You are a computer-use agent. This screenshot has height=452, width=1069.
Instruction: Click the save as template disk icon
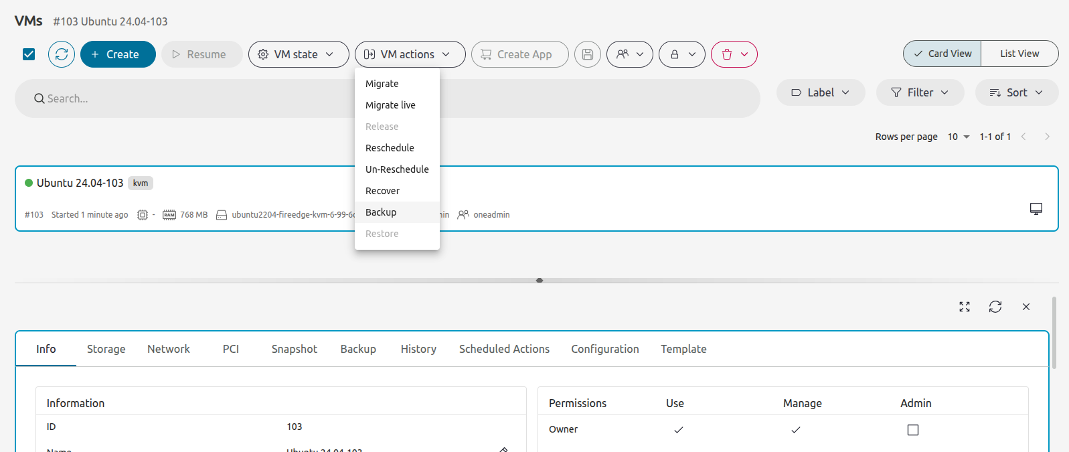point(588,54)
